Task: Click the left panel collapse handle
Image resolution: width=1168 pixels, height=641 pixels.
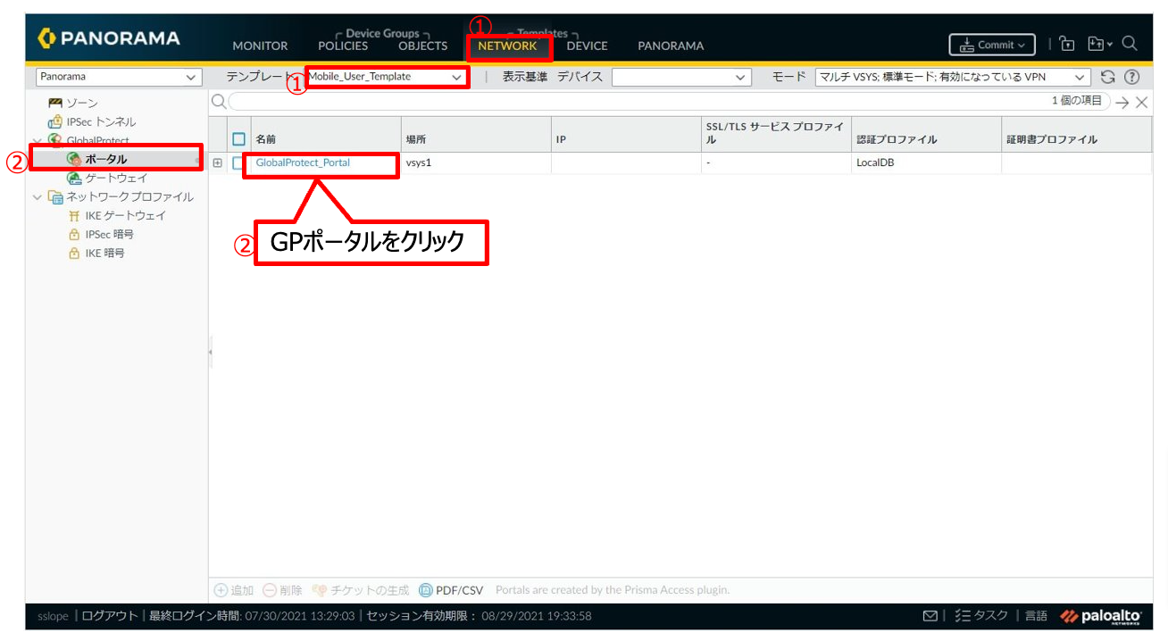Action: tap(211, 353)
